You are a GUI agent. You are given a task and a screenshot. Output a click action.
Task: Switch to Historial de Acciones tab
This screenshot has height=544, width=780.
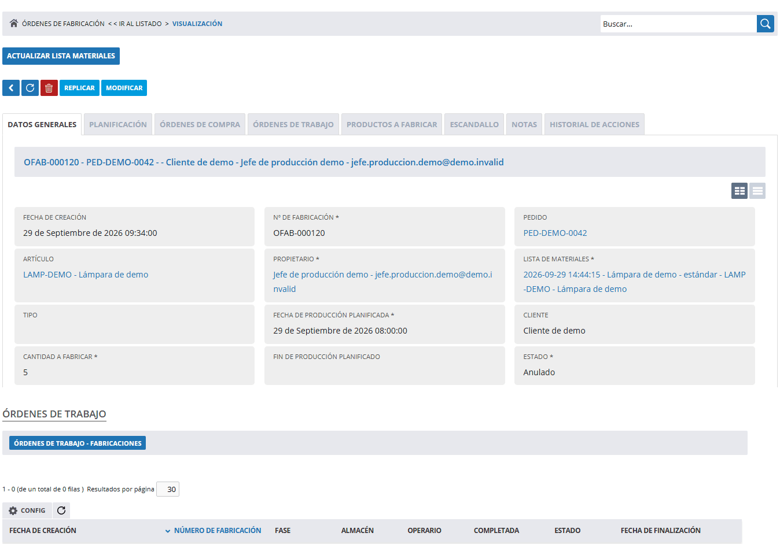(x=594, y=124)
